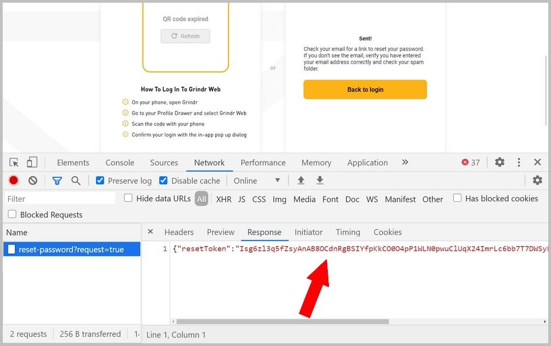
Task: Close the request details pane
Action: pyautogui.click(x=151, y=231)
